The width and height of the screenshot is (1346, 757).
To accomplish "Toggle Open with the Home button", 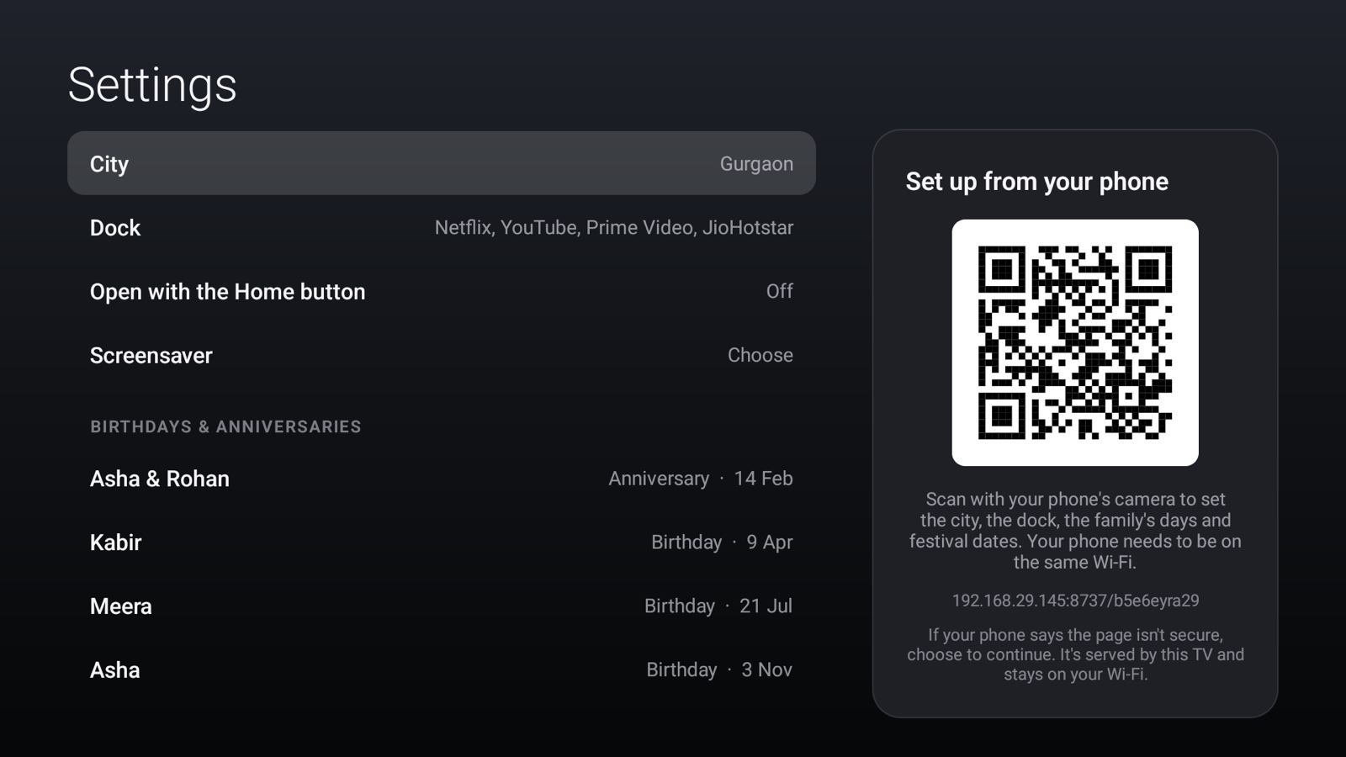I will tap(442, 291).
